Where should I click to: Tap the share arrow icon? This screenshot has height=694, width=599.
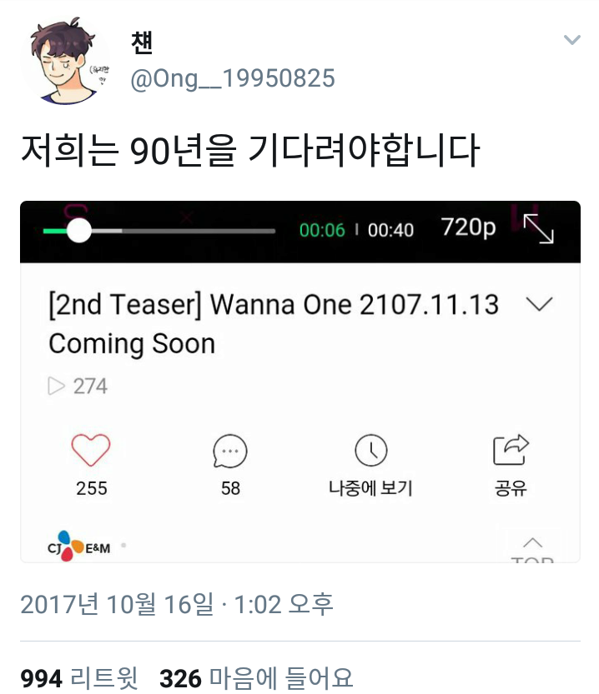(511, 450)
